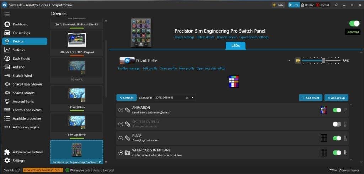Toggle the device Connected switch
The height and width of the screenshot is (174, 364).
[354, 23]
